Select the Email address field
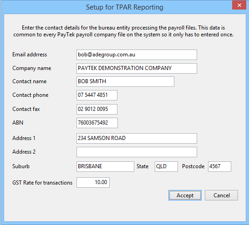 point(137,55)
